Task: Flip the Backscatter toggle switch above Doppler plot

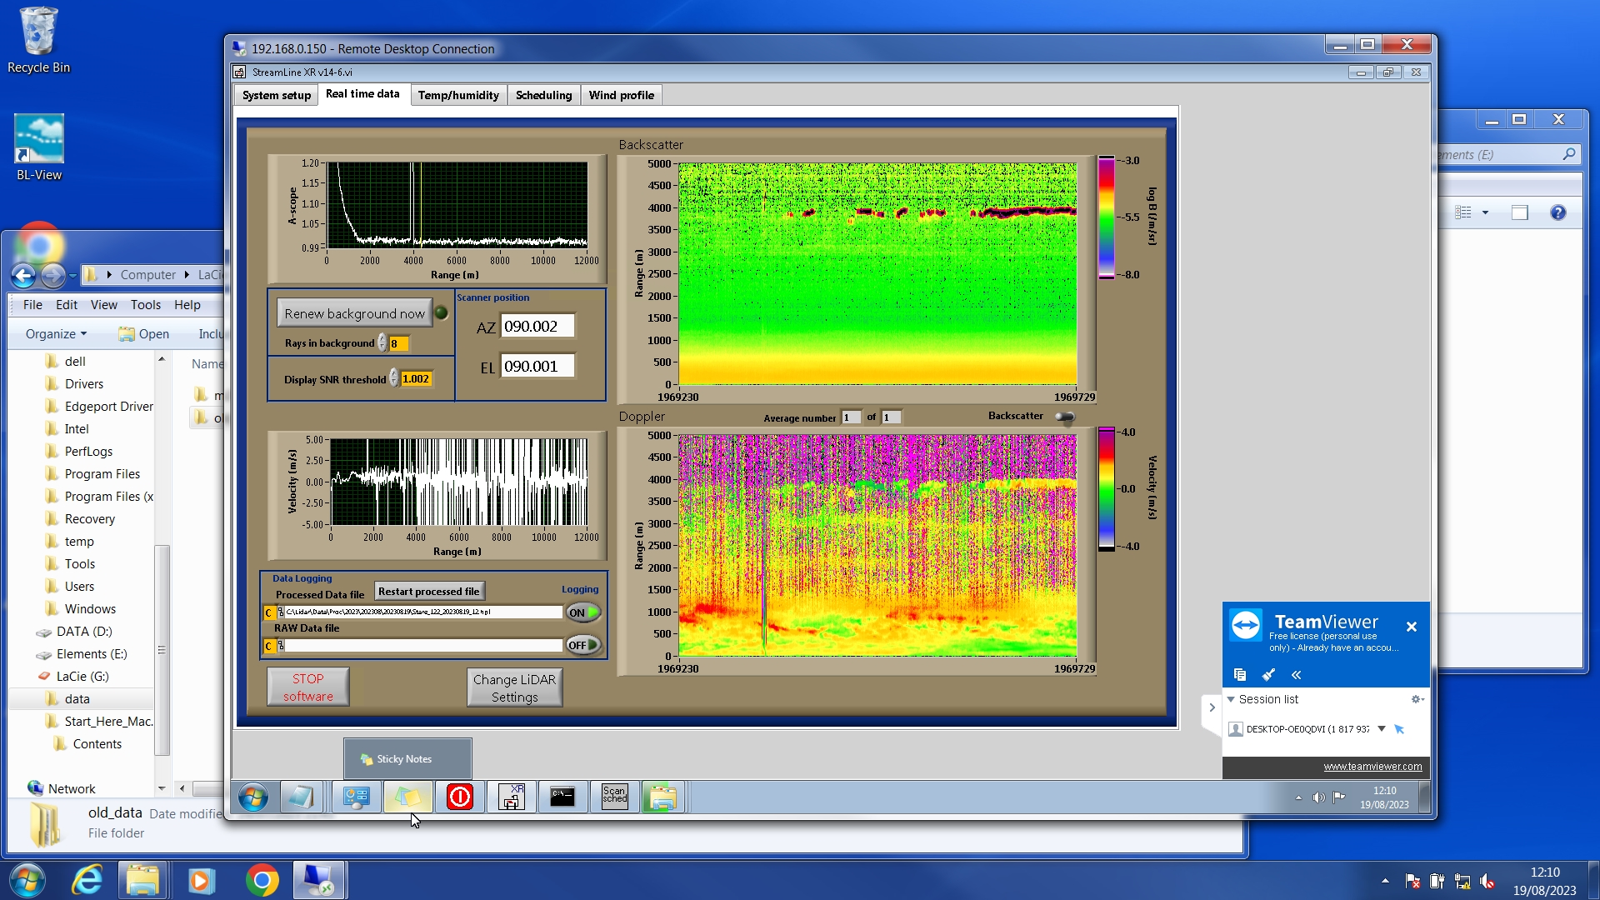Action: pos(1065,417)
